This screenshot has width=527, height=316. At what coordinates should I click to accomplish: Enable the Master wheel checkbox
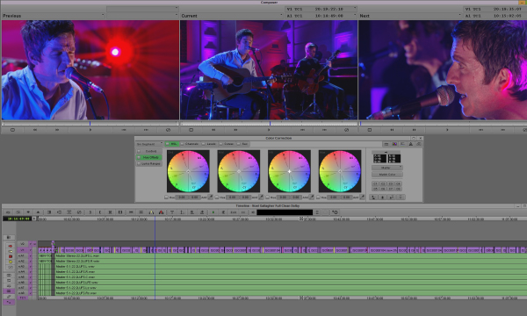tap(318, 197)
